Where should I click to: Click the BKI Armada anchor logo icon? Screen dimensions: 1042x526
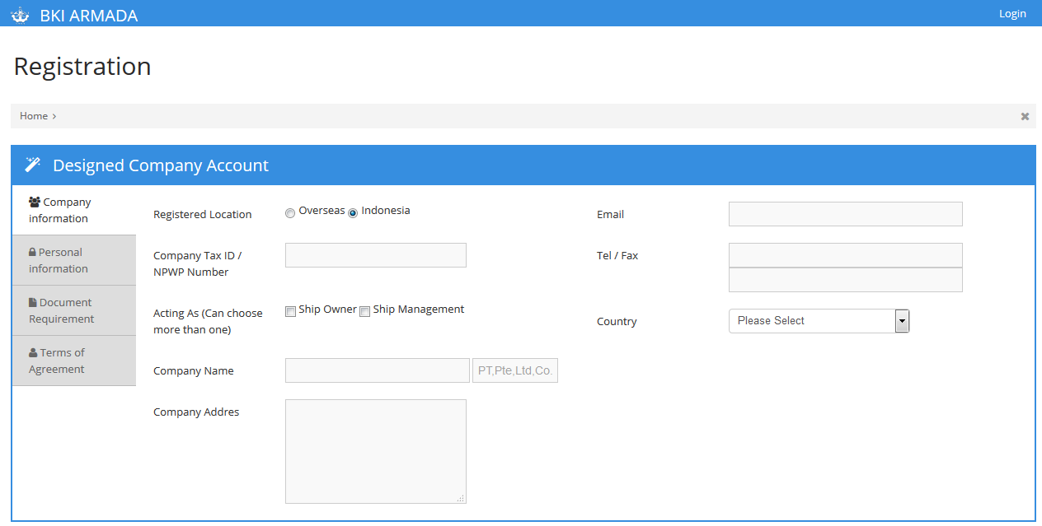(x=20, y=16)
